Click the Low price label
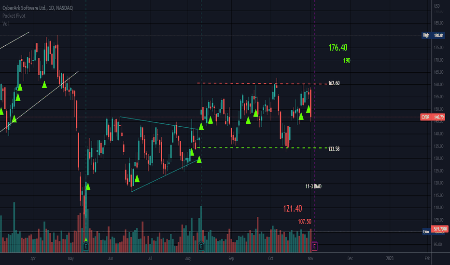 pos(426,231)
